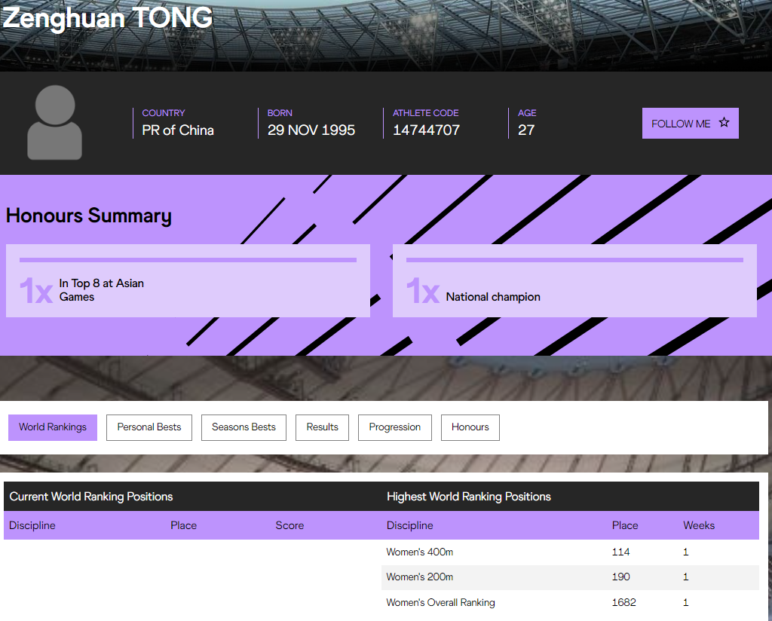This screenshot has width=772, height=621.
Task: Click the star icon beside Follow Me
Action: tap(724, 123)
